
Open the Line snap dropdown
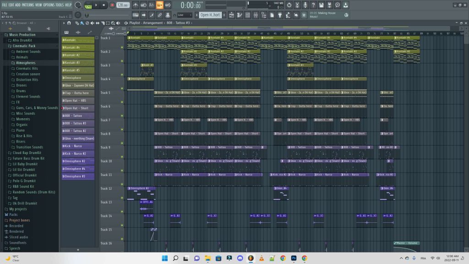coord(185,15)
